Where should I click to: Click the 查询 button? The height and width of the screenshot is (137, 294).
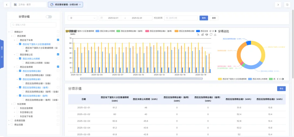(204, 18)
